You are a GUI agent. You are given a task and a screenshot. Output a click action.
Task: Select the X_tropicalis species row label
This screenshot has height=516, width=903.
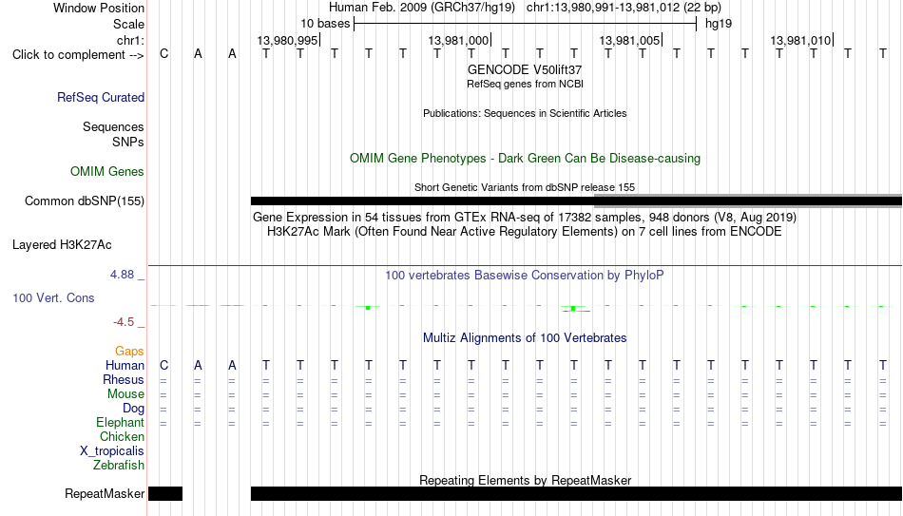click(112, 451)
